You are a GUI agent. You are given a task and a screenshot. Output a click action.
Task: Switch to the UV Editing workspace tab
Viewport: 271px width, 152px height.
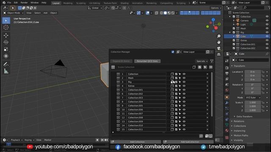click(x=94, y=3)
